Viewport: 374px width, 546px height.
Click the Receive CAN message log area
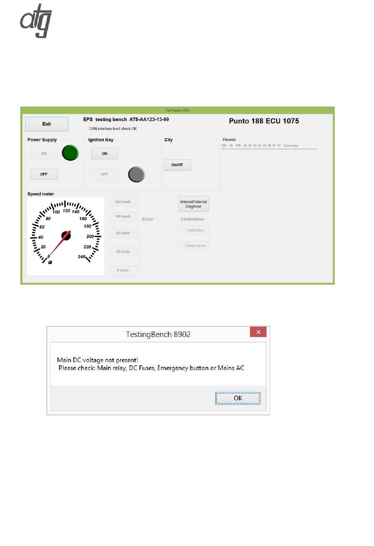point(274,168)
